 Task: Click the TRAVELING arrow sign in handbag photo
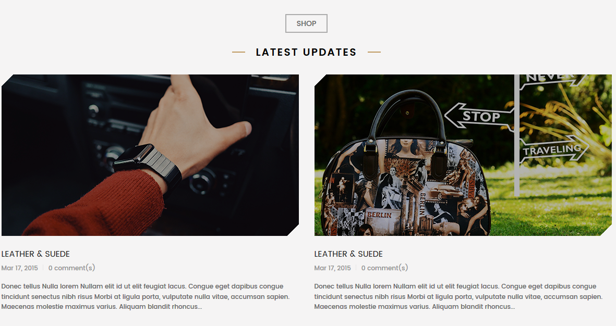coord(554,150)
